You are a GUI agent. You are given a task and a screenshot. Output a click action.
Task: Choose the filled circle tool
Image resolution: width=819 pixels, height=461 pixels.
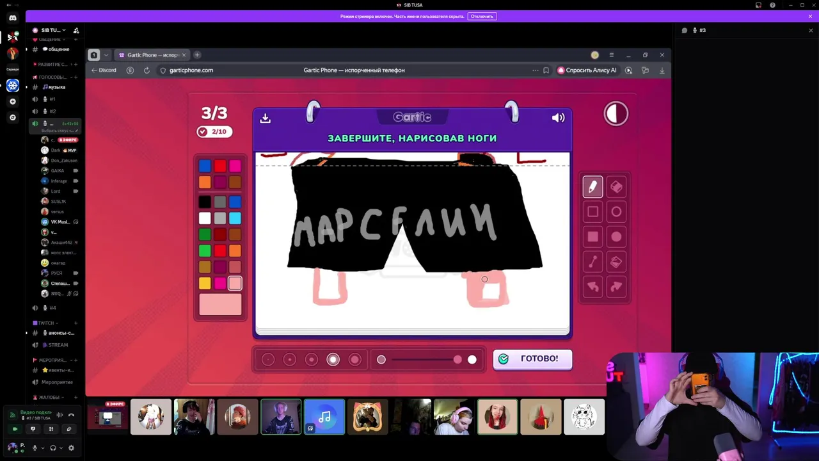click(616, 237)
